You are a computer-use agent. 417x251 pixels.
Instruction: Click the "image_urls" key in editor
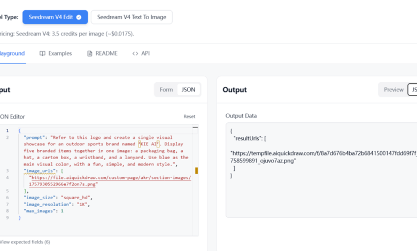(40, 171)
